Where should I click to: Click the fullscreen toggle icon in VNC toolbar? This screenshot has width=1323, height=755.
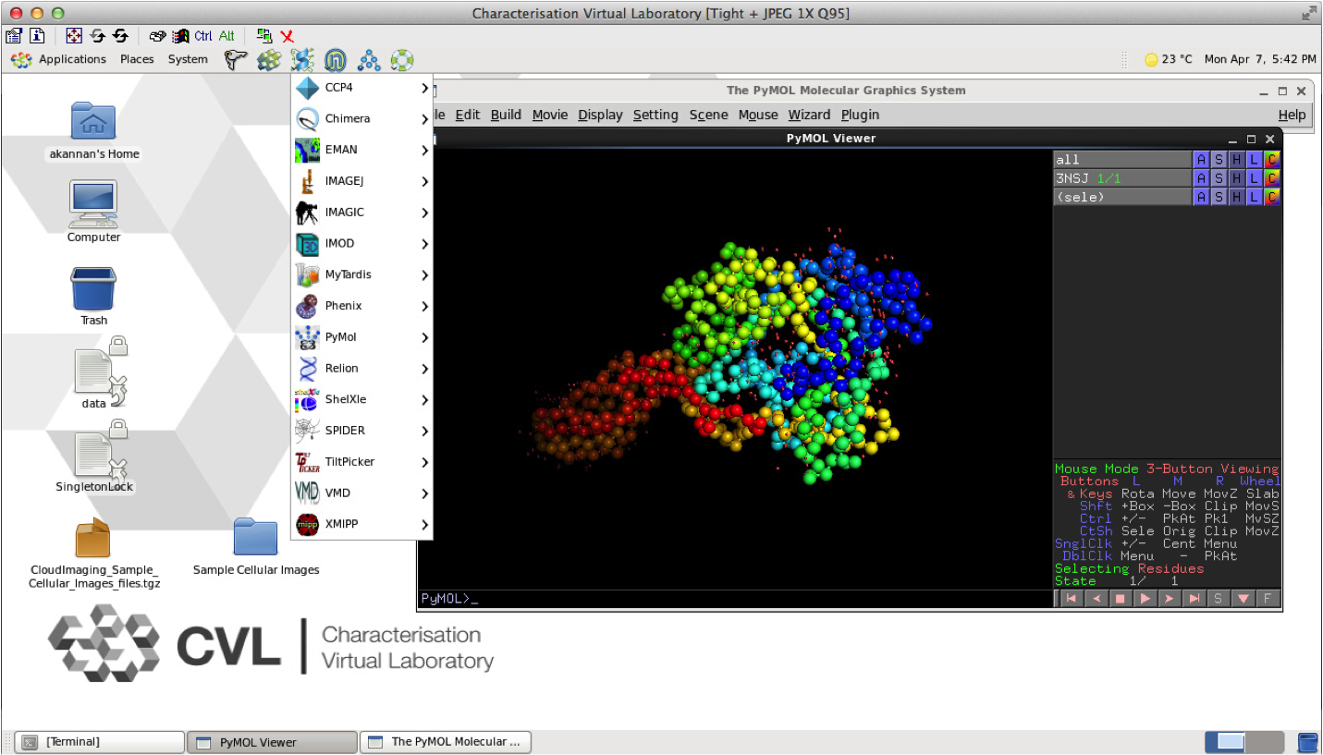coord(74,36)
